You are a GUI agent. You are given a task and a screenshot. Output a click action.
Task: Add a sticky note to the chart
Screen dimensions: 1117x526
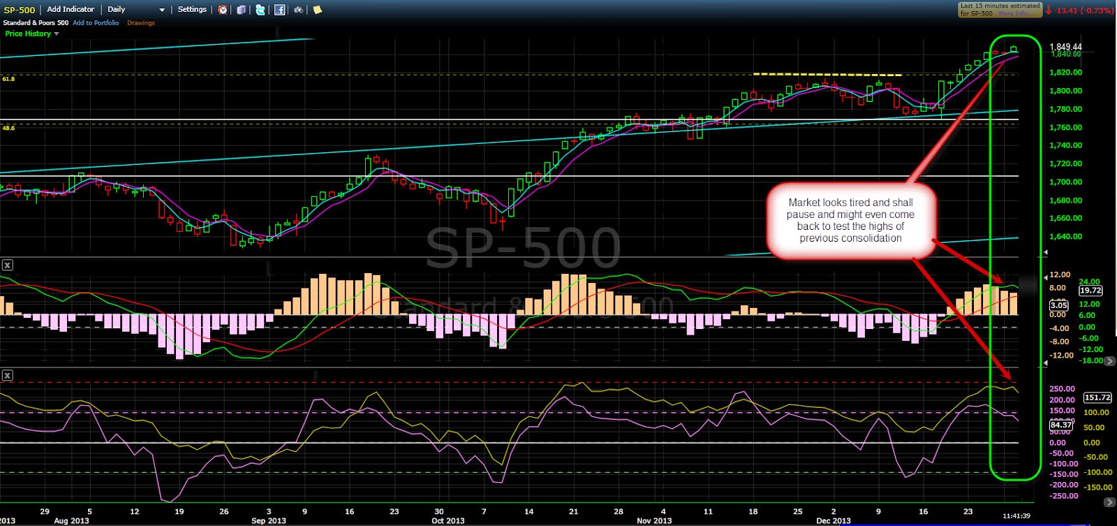317,10
